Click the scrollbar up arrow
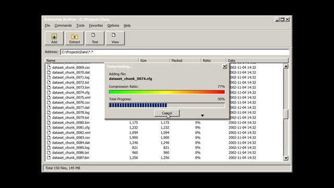The height and width of the screenshot is (188, 334). point(286,66)
